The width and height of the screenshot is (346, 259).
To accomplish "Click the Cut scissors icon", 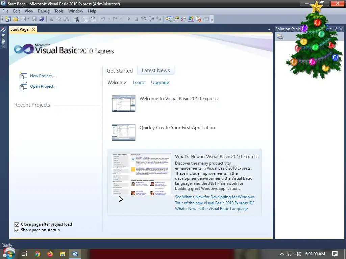I will [x=51, y=19].
